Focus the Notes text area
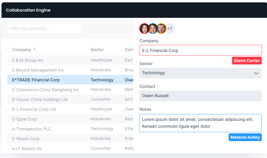The height and width of the screenshot is (158, 267). (x=200, y=123)
